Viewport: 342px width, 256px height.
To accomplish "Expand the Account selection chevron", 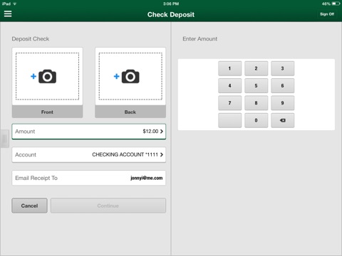I will [162, 154].
